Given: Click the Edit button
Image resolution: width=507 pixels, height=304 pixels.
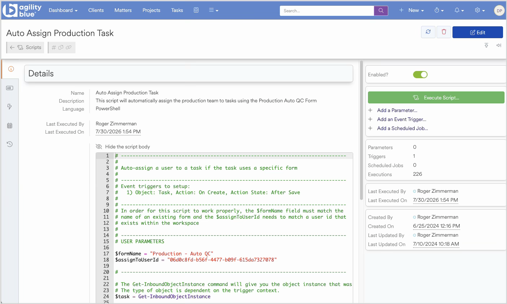Looking at the screenshot, I should click(x=478, y=32).
